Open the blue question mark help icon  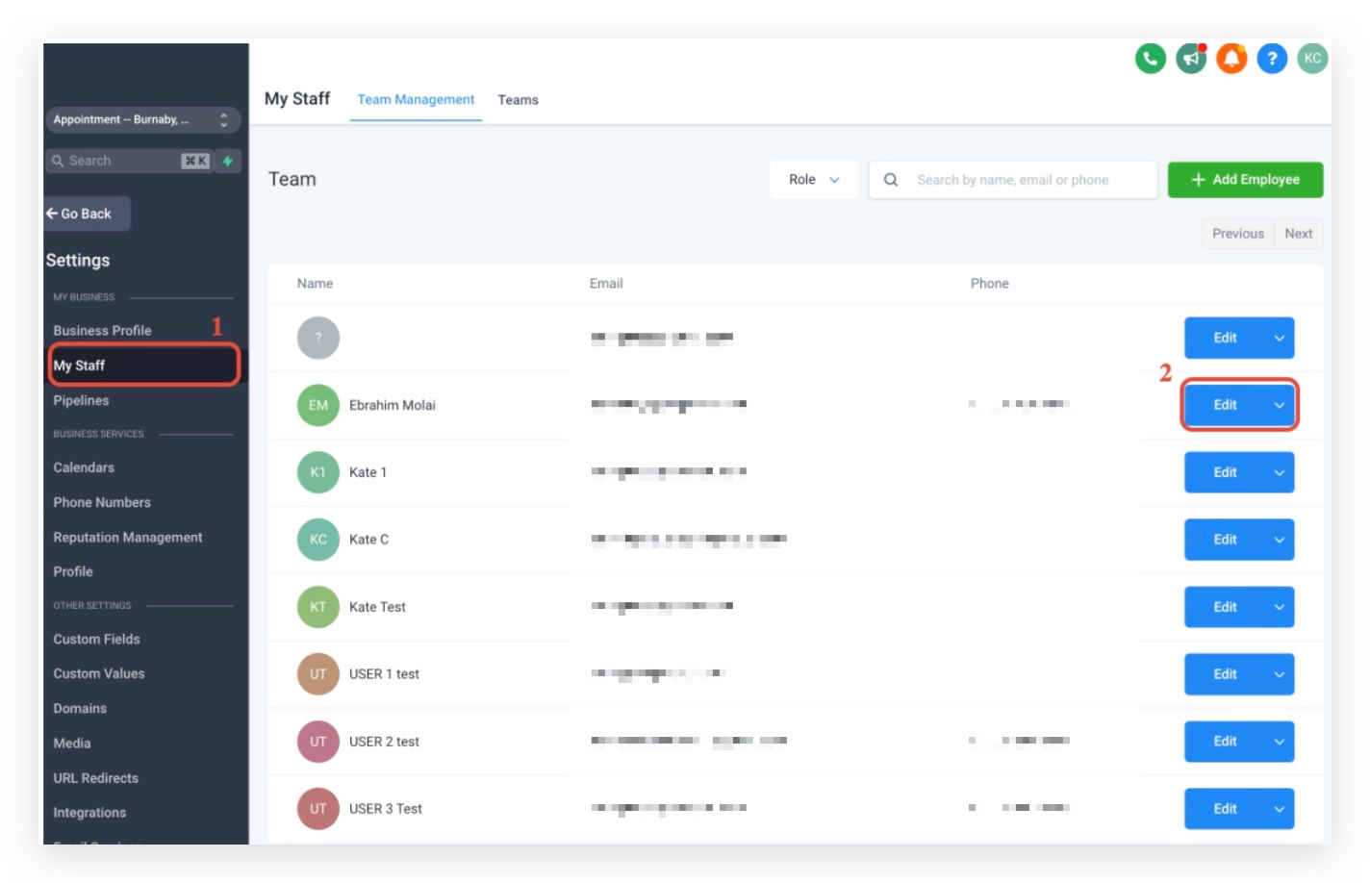[x=1272, y=59]
